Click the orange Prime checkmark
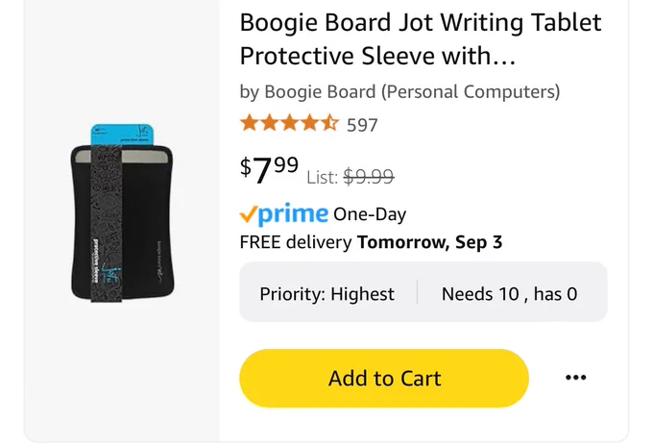 tap(248, 214)
